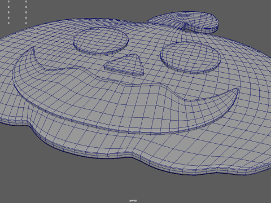Viewport: 271px width, 203px height.
Task: Select the pumpkin's left eye disc mesh
Action: 100,41
